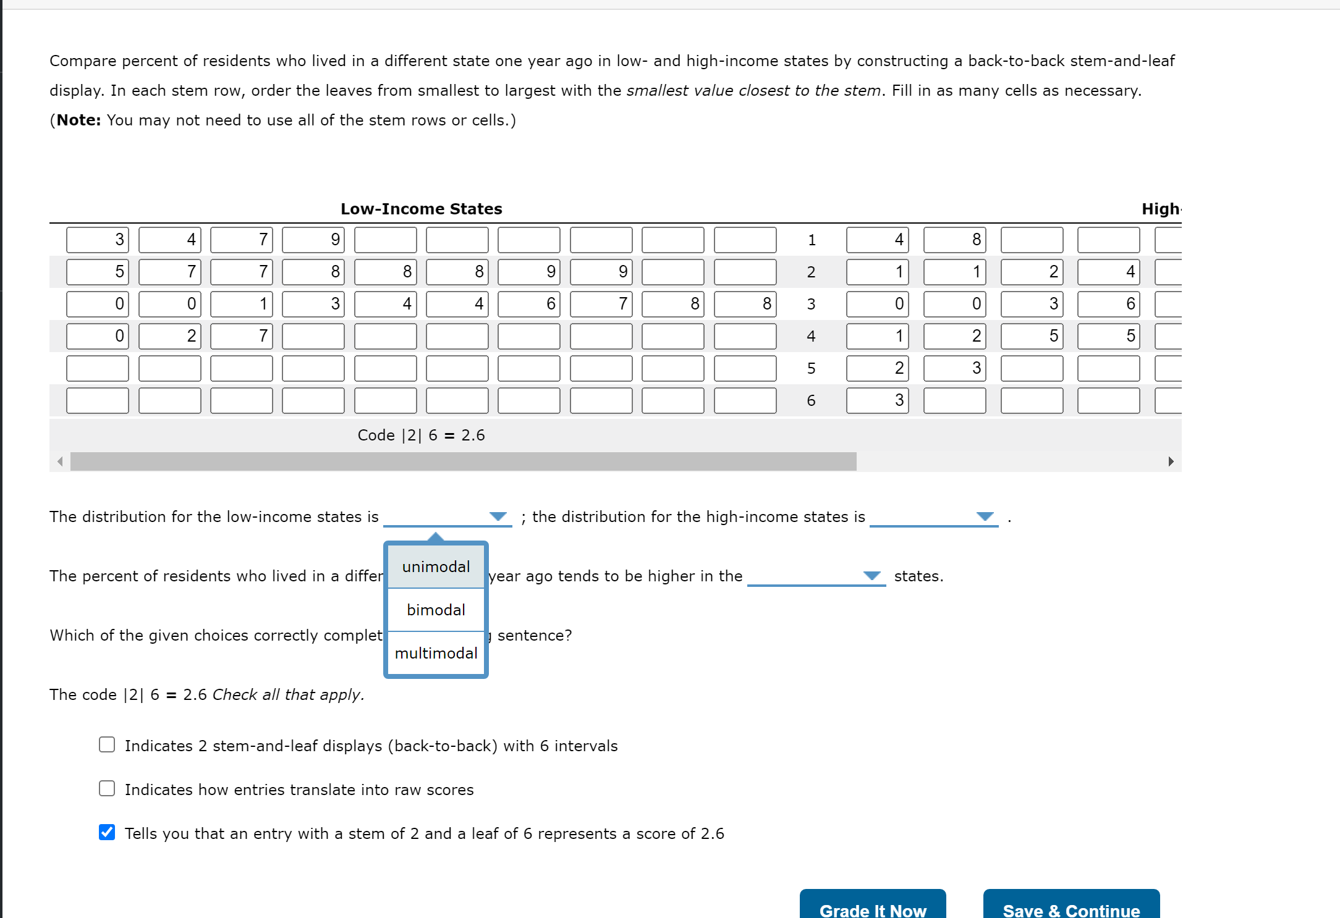The height and width of the screenshot is (918, 1340).
Task: Check 'Indicates how entries translate into raw scores'
Action: click(x=107, y=789)
